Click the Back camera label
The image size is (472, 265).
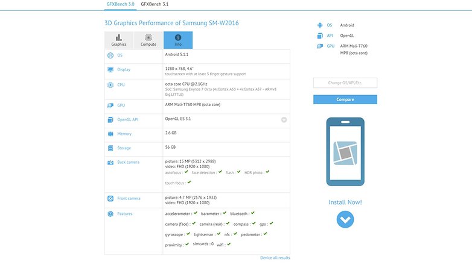pyautogui.click(x=128, y=162)
